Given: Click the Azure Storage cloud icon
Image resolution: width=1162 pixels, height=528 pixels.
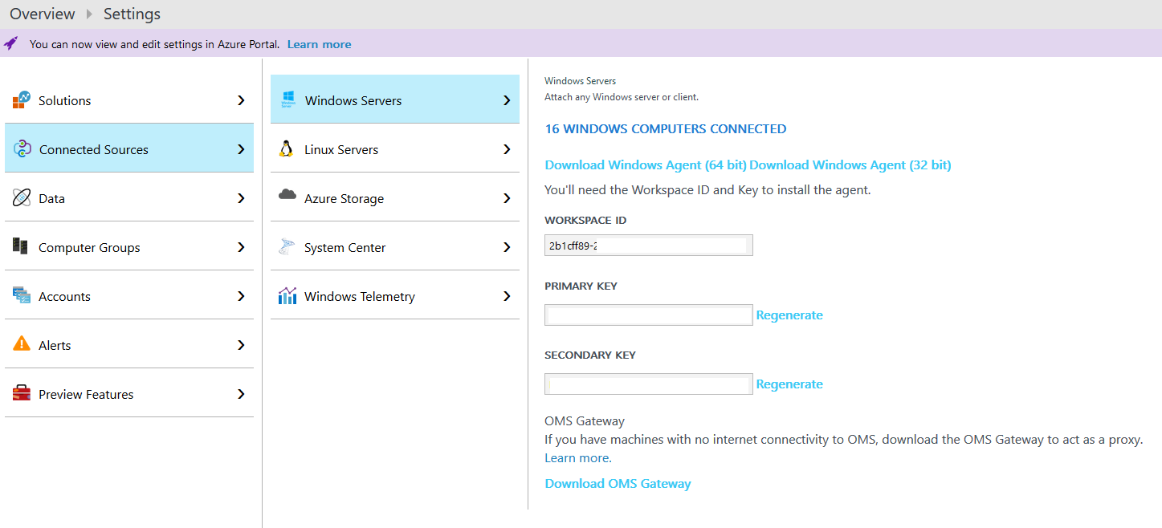Looking at the screenshot, I should click(x=287, y=195).
